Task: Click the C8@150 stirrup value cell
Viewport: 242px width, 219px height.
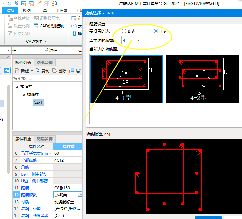Action: point(68,188)
